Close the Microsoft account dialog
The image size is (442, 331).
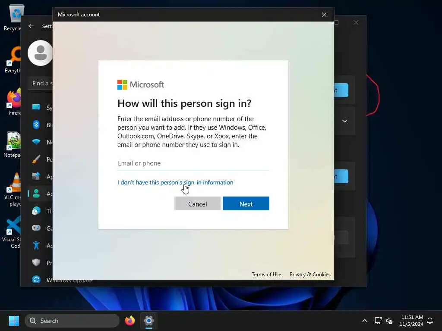point(324,15)
